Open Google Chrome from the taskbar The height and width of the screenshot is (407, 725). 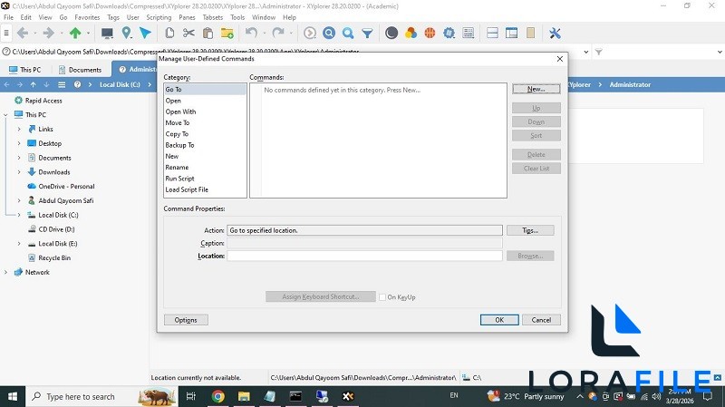217,396
